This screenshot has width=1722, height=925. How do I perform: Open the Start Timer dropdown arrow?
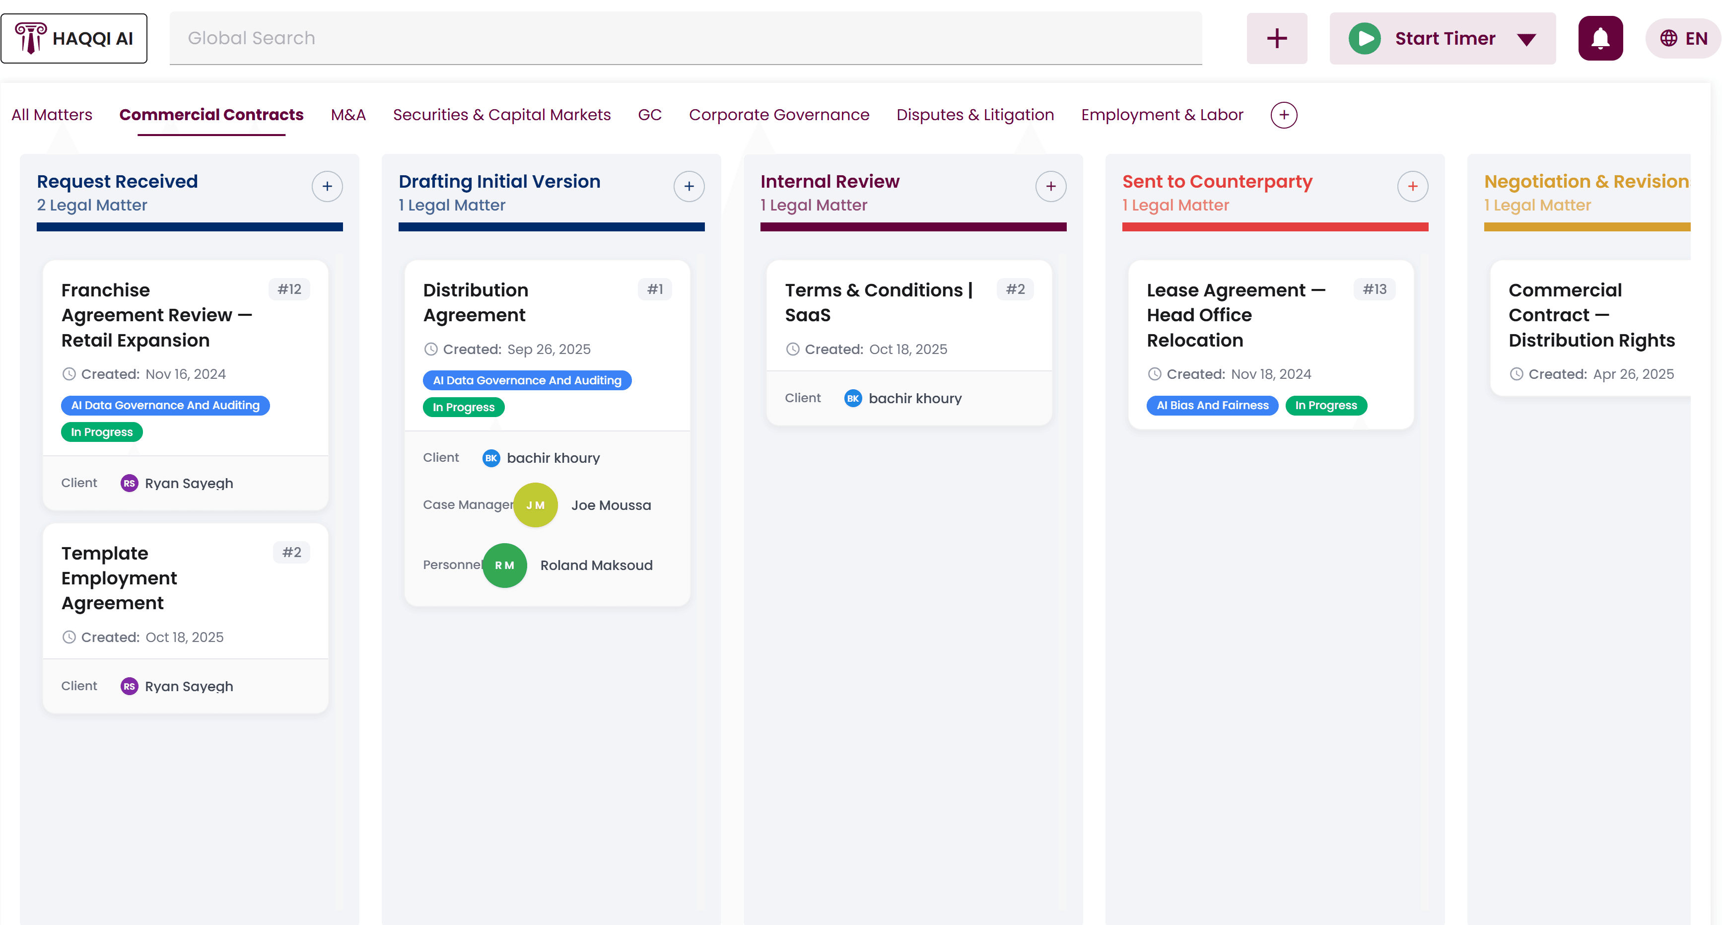tap(1526, 39)
